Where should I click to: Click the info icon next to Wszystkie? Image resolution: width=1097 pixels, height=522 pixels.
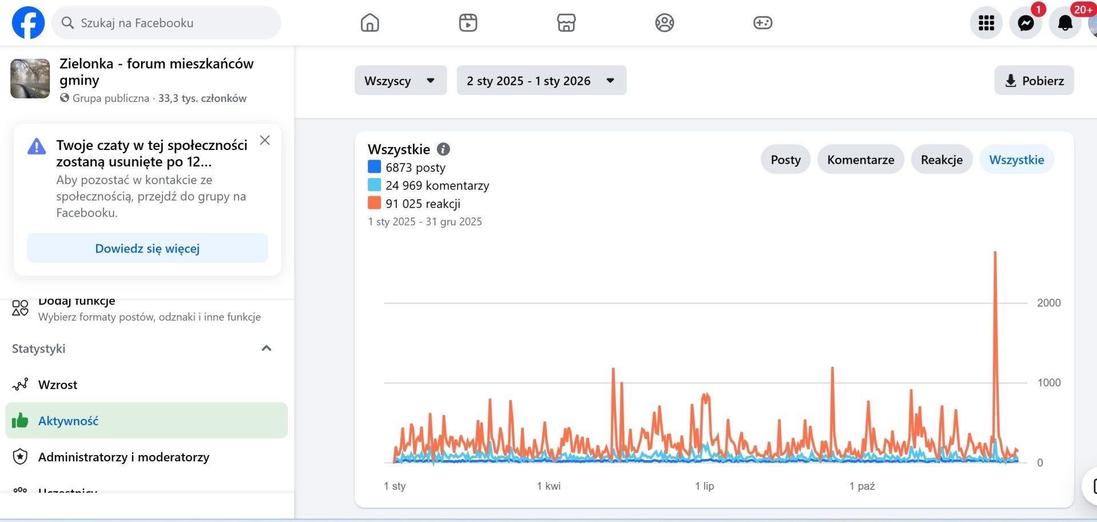443,149
